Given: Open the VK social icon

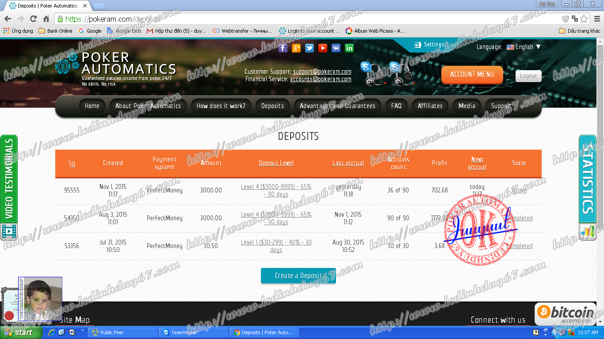Looking at the screenshot, I should 336,48.
